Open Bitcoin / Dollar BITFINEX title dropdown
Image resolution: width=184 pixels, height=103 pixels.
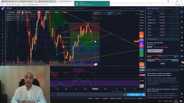click(x=32, y=12)
